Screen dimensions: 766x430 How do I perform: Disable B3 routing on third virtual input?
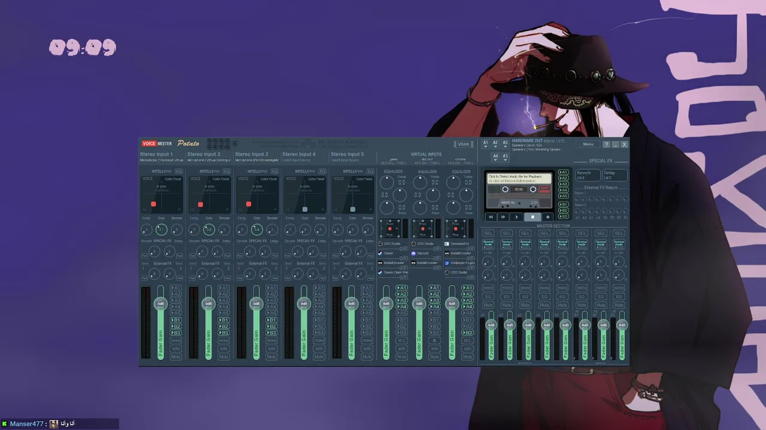tap(467, 333)
